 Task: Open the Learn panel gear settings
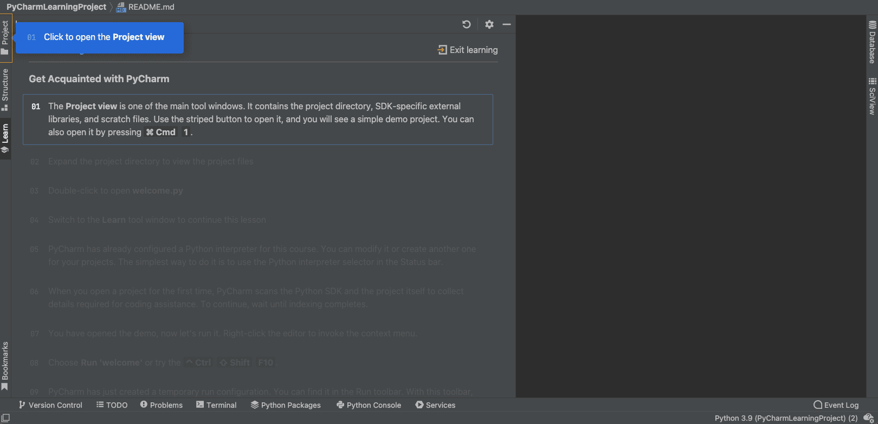[x=489, y=24]
